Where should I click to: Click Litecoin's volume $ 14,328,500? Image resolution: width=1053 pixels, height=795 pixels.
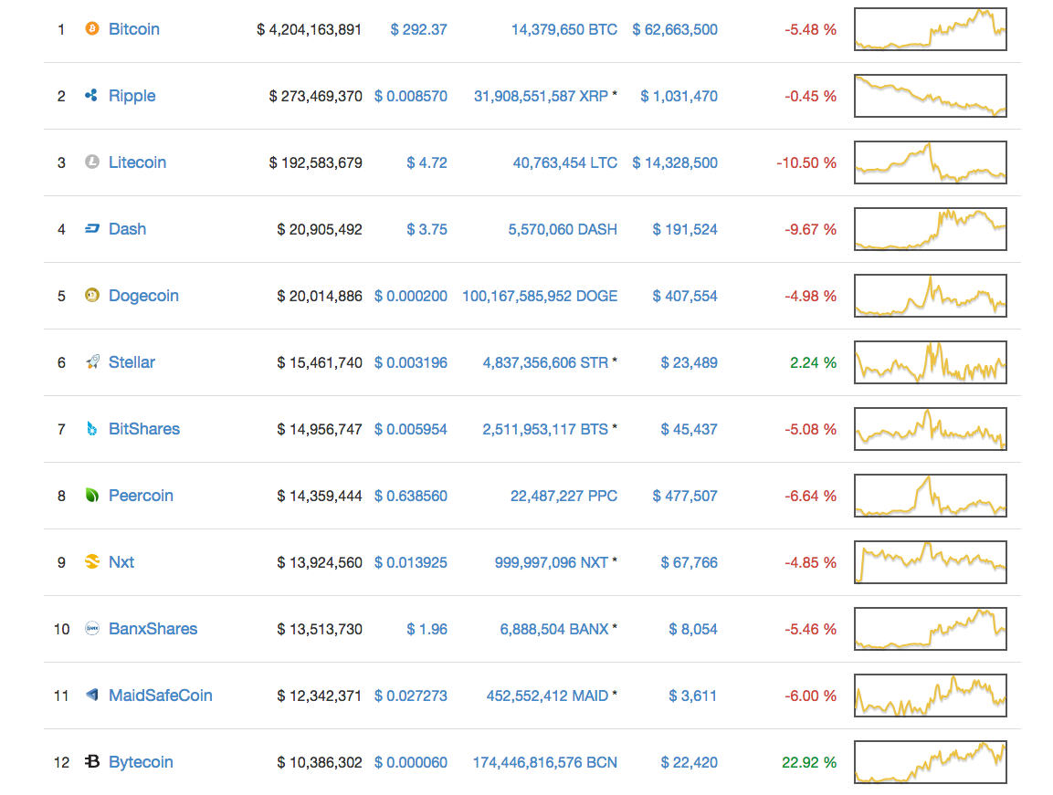[675, 162]
